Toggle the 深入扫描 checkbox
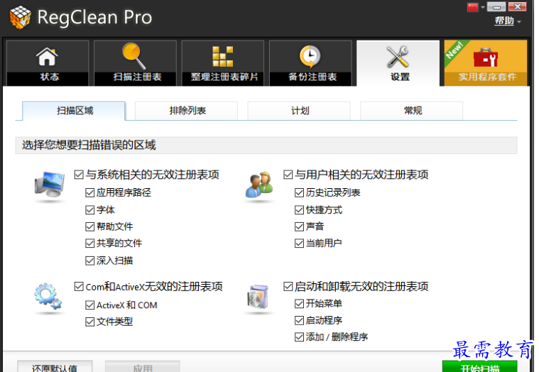The width and height of the screenshot is (539, 372). pyautogui.click(x=89, y=261)
